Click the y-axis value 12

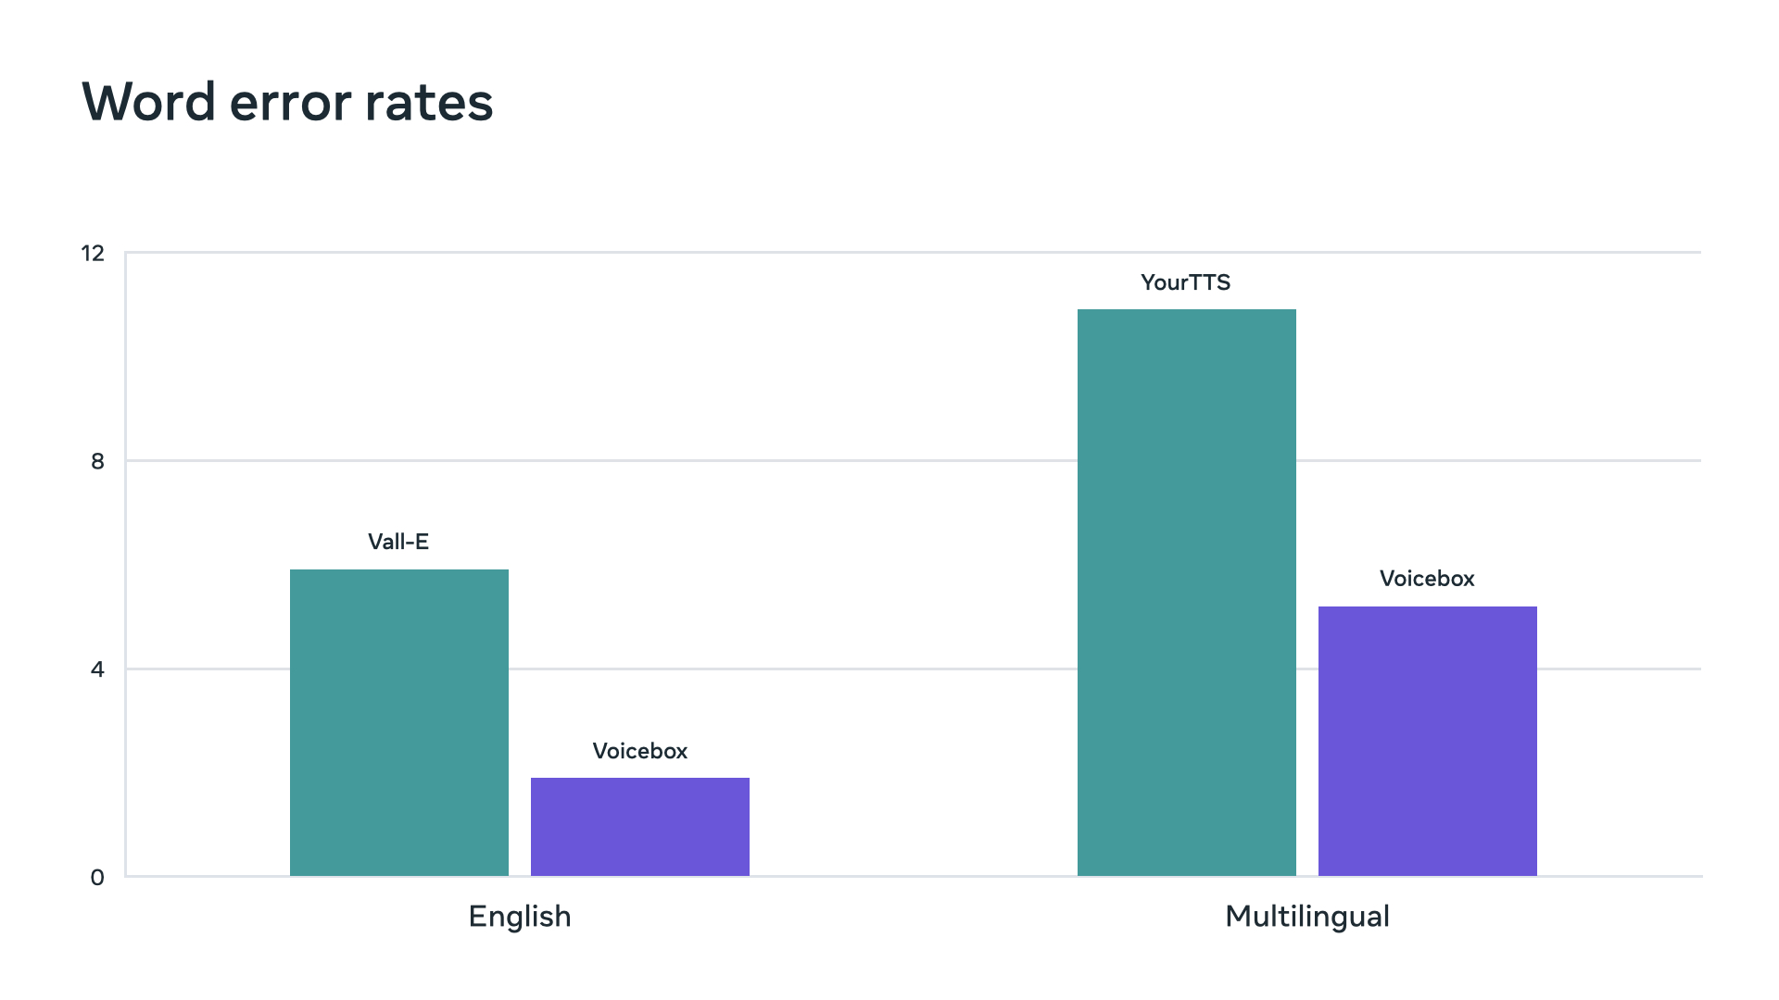93,253
